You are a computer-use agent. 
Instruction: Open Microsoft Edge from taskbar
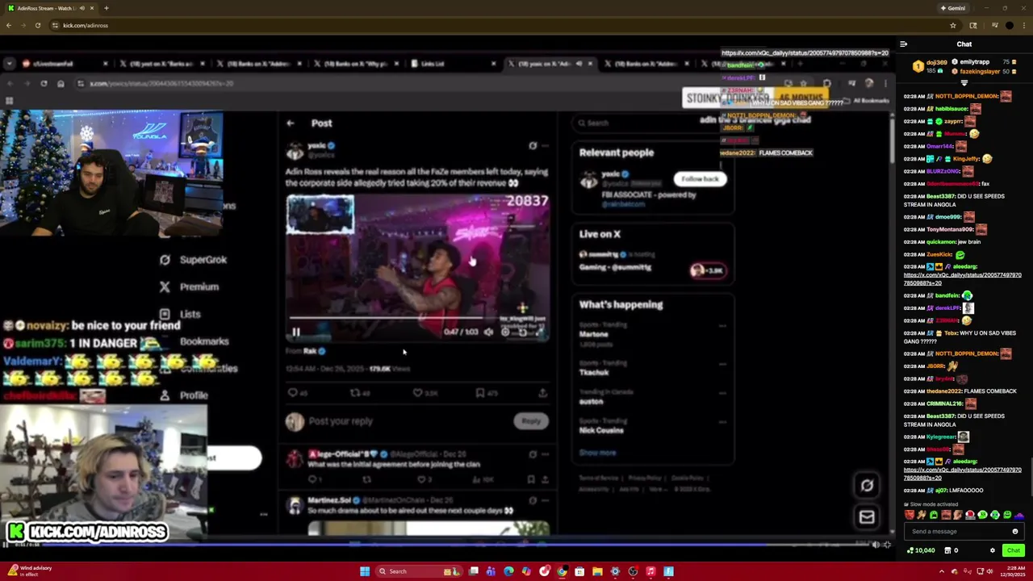(508, 571)
